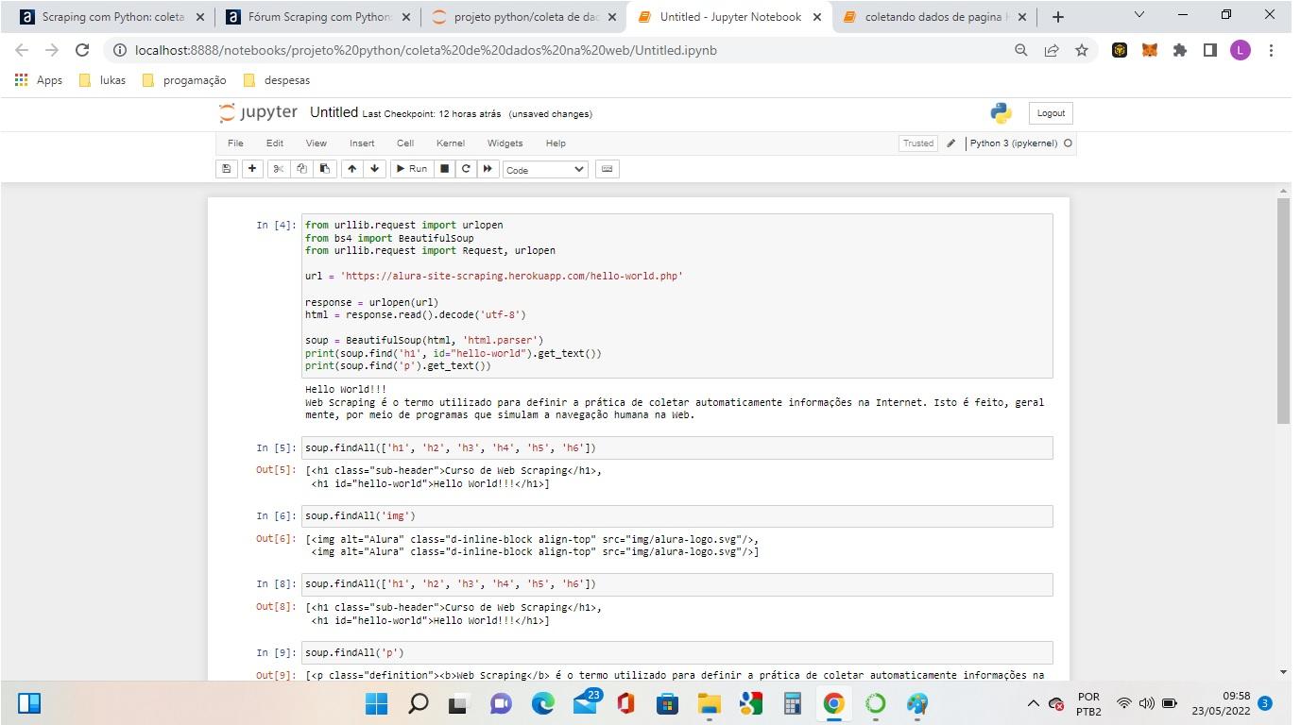This screenshot has height=725, width=1301.
Task: Click the edit pencil icon near Trusted
Action: pos(951,143)
